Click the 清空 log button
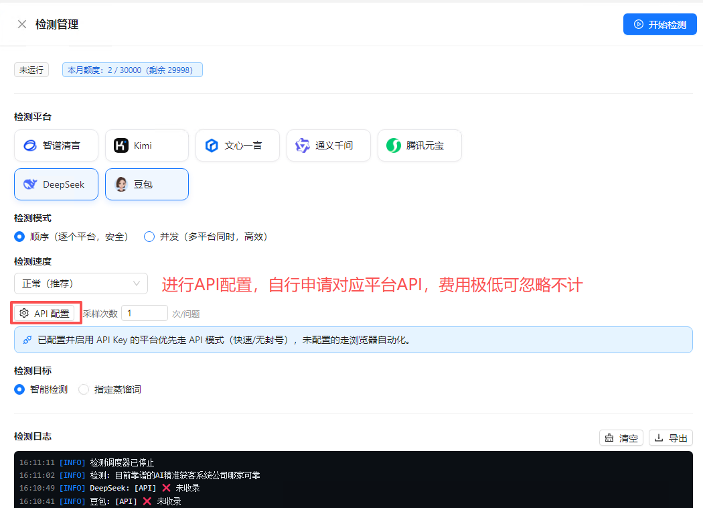 [x=621, y=438]
